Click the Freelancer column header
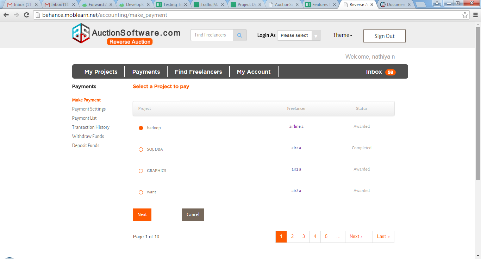The height and width of the screenshot is (259, 481). [296, 108]
